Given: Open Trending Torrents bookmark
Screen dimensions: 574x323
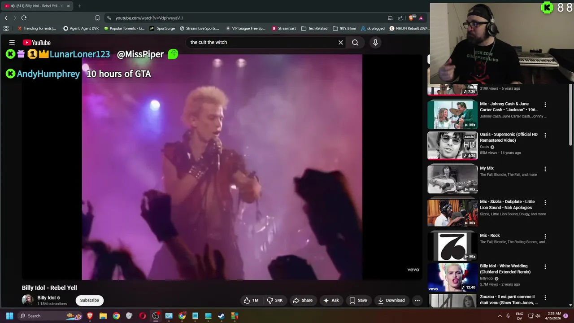Looking at the screenshot, I should tap(37, 28).
